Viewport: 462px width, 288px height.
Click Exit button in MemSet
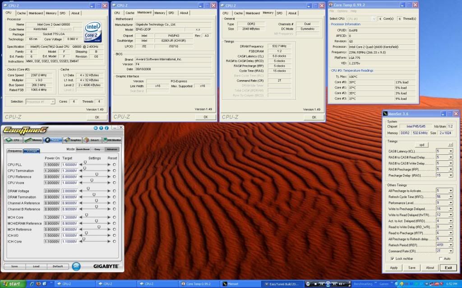448,268
